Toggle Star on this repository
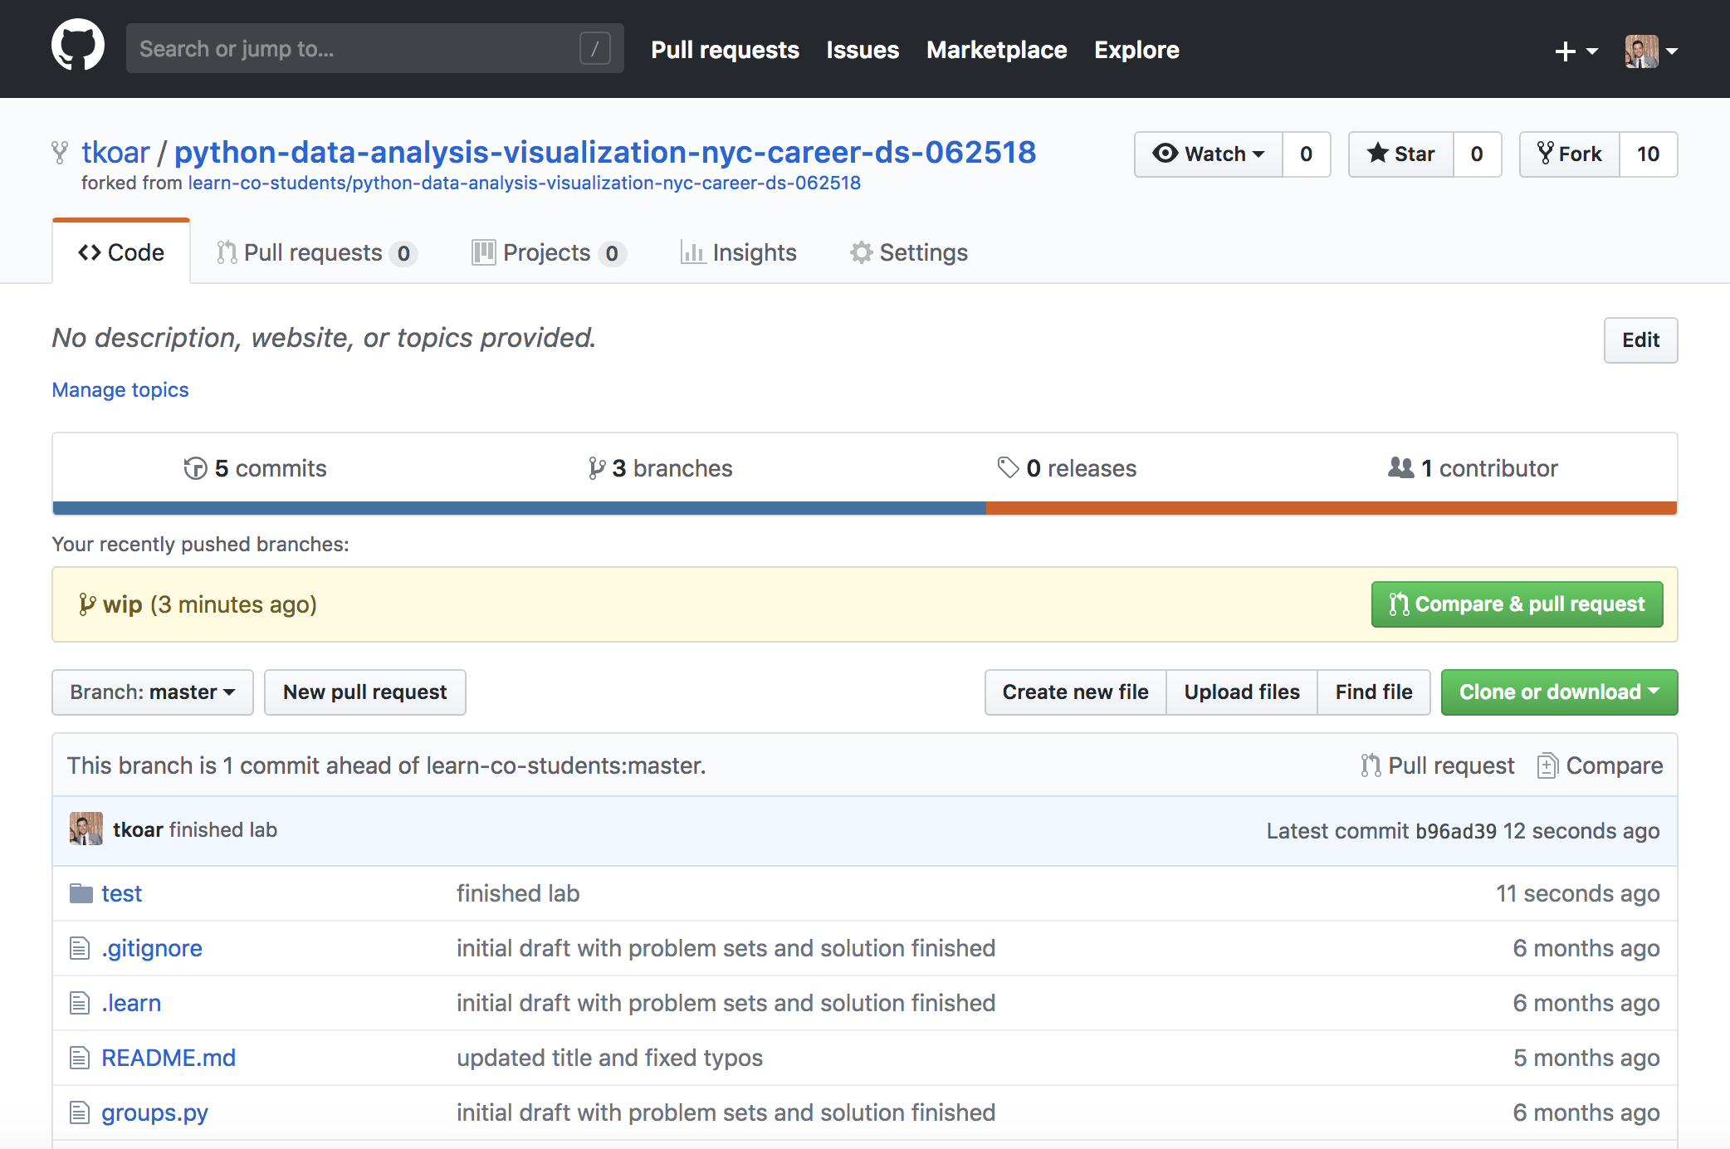This screenshot has width=1730, height=1149. [x=1401, y=154]
